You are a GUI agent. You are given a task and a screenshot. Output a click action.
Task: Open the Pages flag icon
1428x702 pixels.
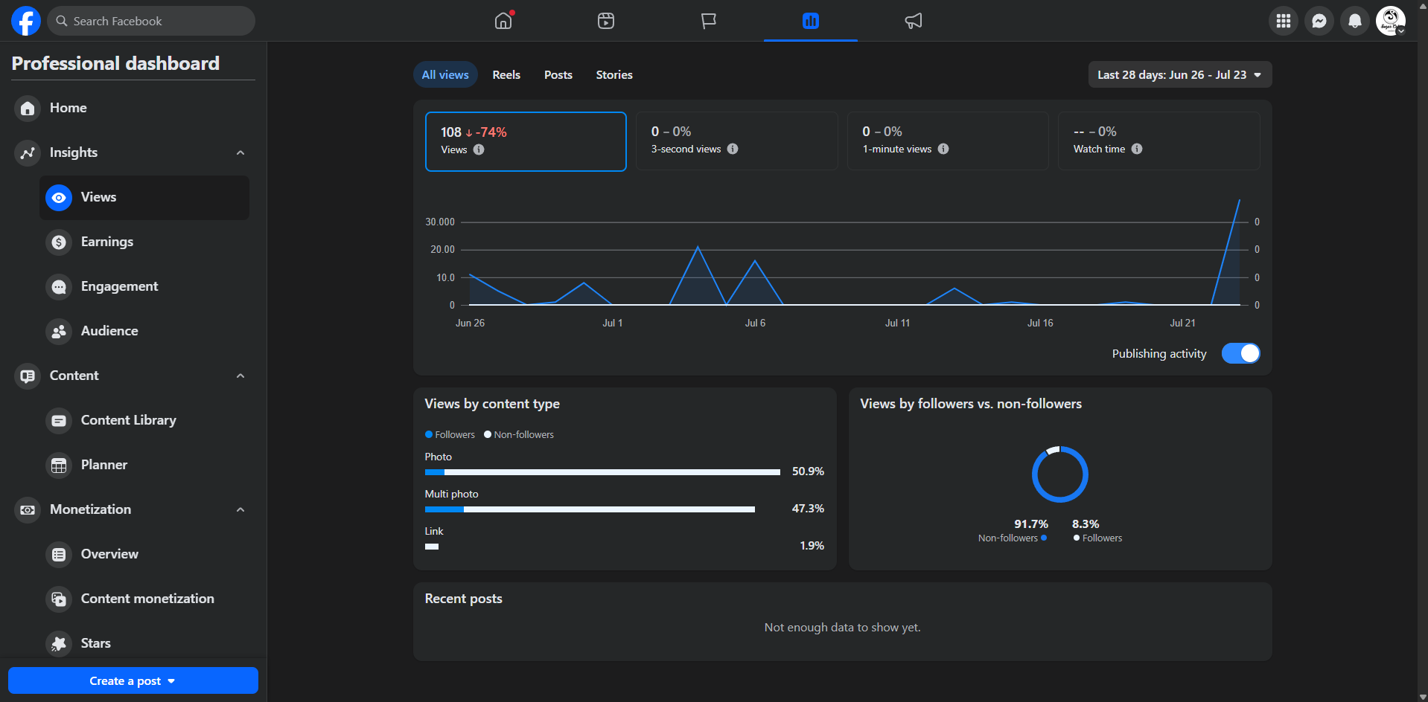[709, 21]
